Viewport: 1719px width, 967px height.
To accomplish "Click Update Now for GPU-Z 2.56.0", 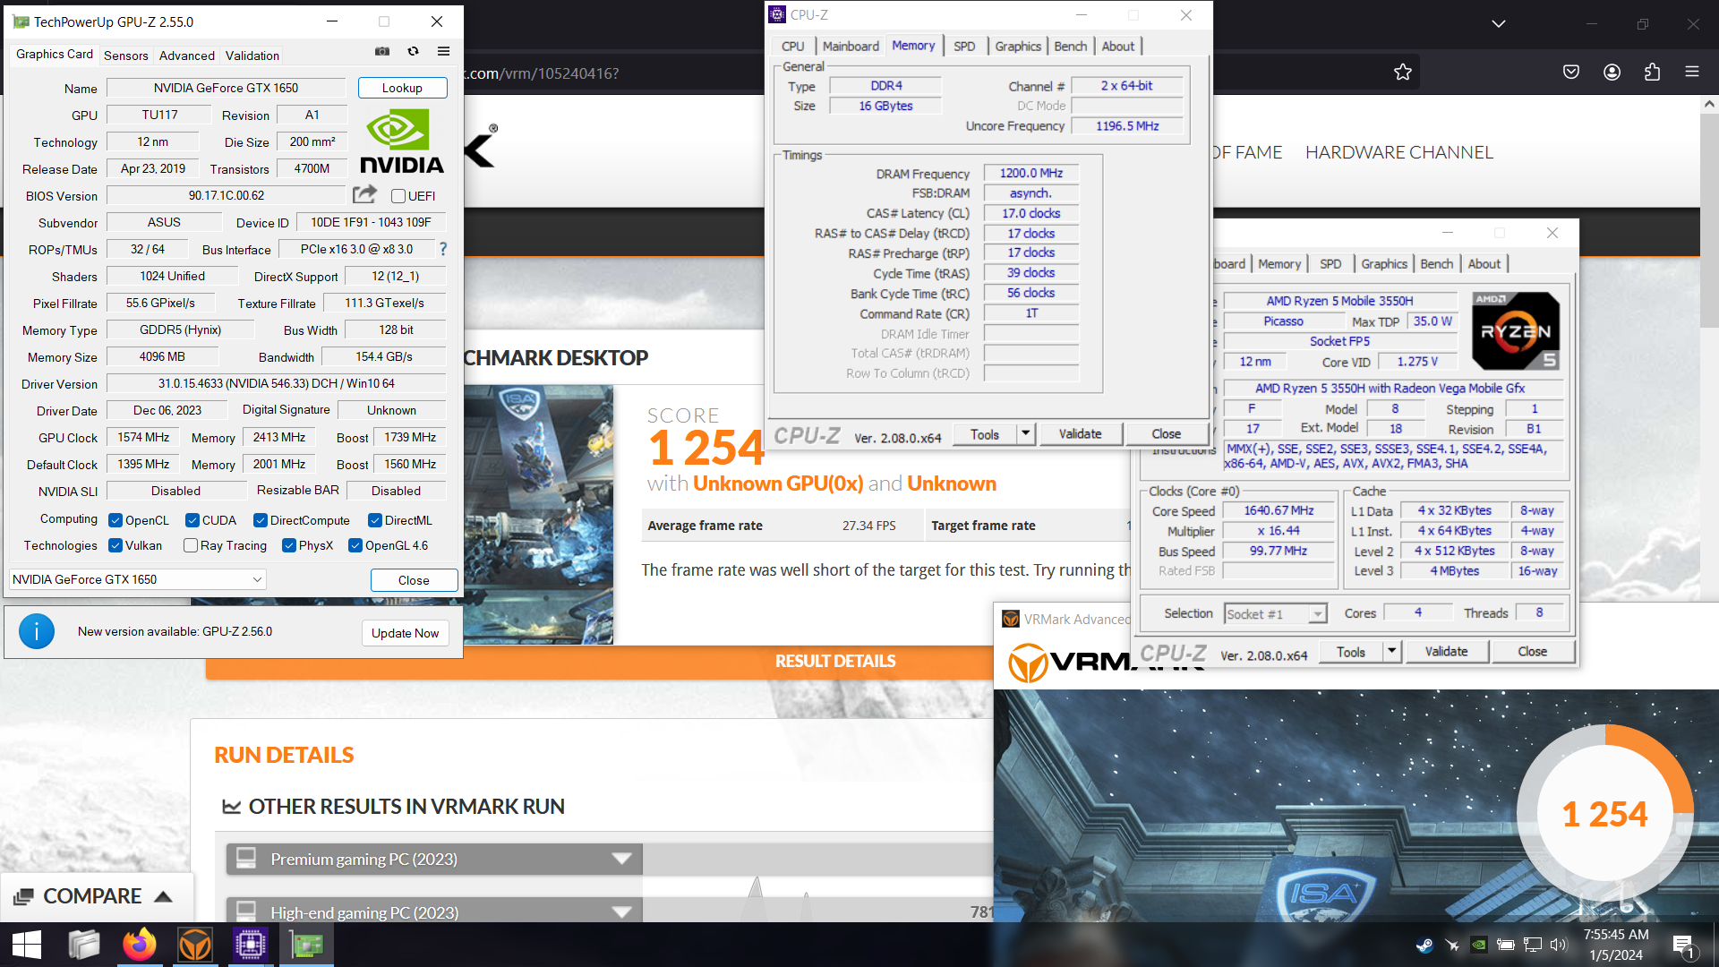I will point(405,633).
